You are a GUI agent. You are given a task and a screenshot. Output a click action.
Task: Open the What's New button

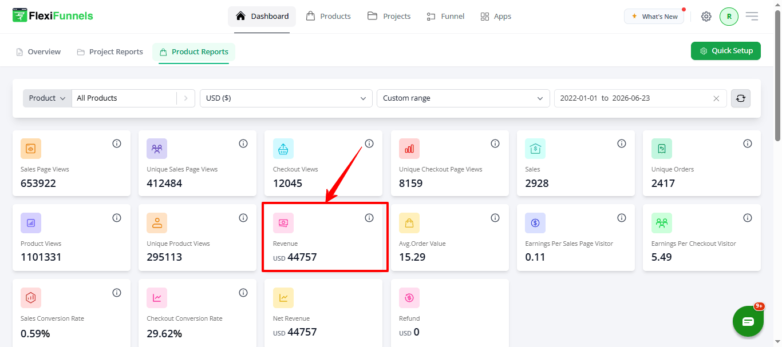[654, 17]
